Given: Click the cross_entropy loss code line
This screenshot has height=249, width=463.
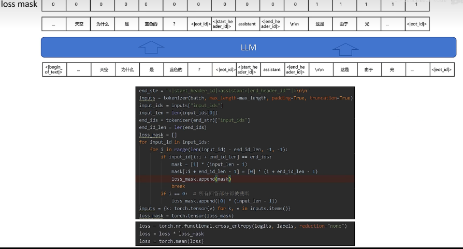Looking at the screenshot, I should tap(243, 226).
